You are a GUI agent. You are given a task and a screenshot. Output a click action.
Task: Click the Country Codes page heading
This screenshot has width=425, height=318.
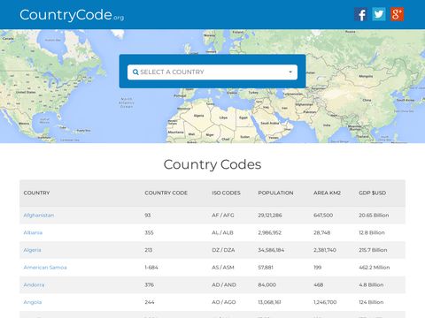(x=212, y=164)
